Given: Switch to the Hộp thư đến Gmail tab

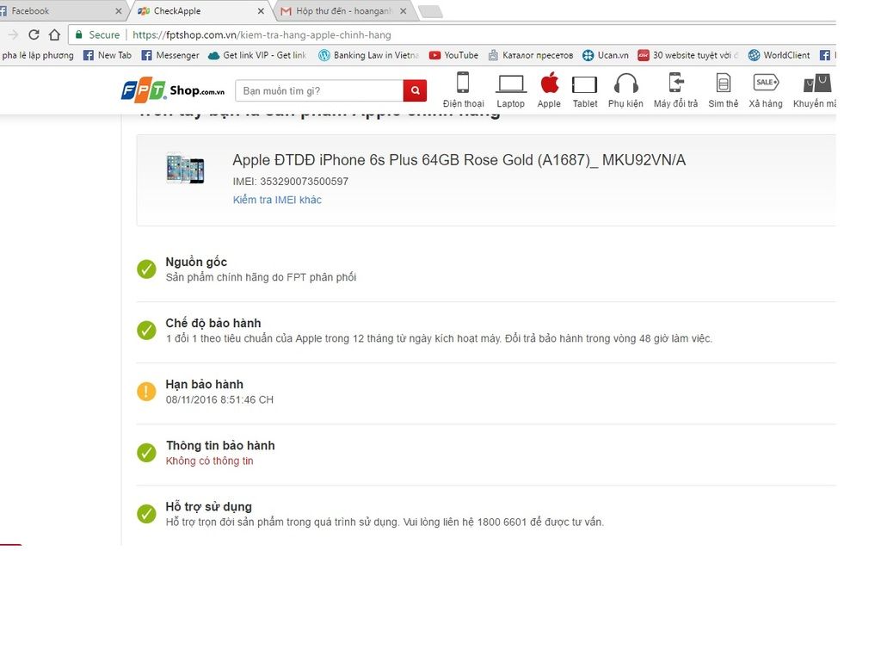Looking at the screenshot, I should pyautogui.click(x=342, y=10).
